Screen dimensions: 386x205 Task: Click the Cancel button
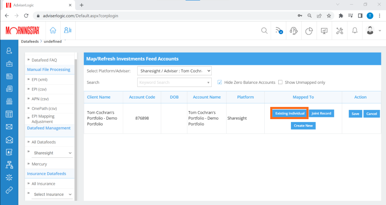coord(371,114)
